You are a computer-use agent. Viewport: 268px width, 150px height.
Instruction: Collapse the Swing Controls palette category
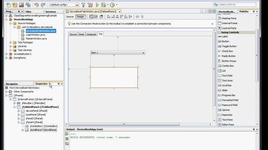coord(219,32)
